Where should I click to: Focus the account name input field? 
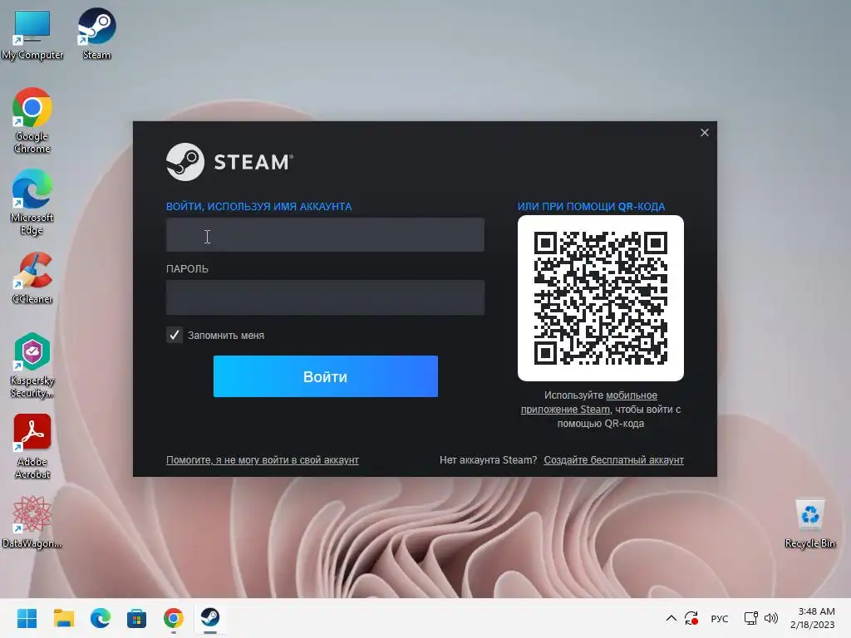[x=325, y=235]
